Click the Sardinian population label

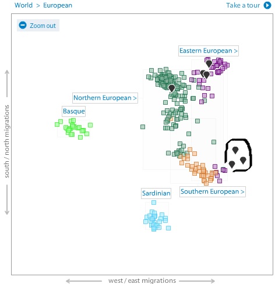[x=156, y=193]
